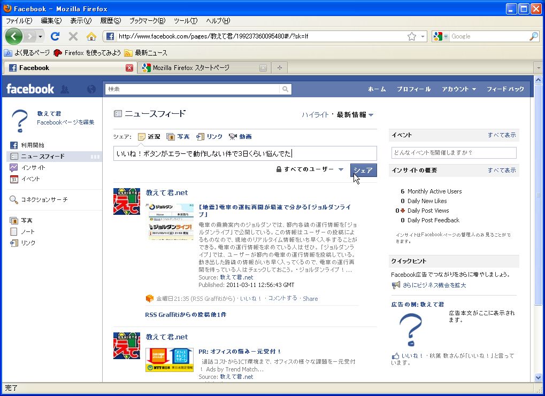Open the ブックマーク menu
545x396 pixels.
pyautogui.click(x=148, y=21)
